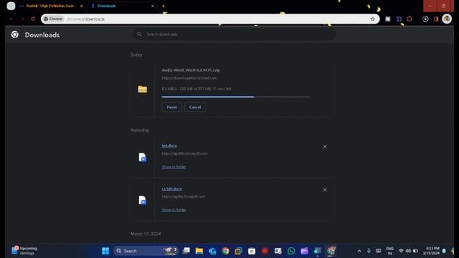Click the download progress bar
Image resolution: width=459 pixels, height=258 pixels.
click(x=236, y=97)
